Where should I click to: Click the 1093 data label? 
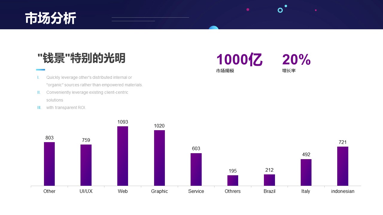point(123,122)
